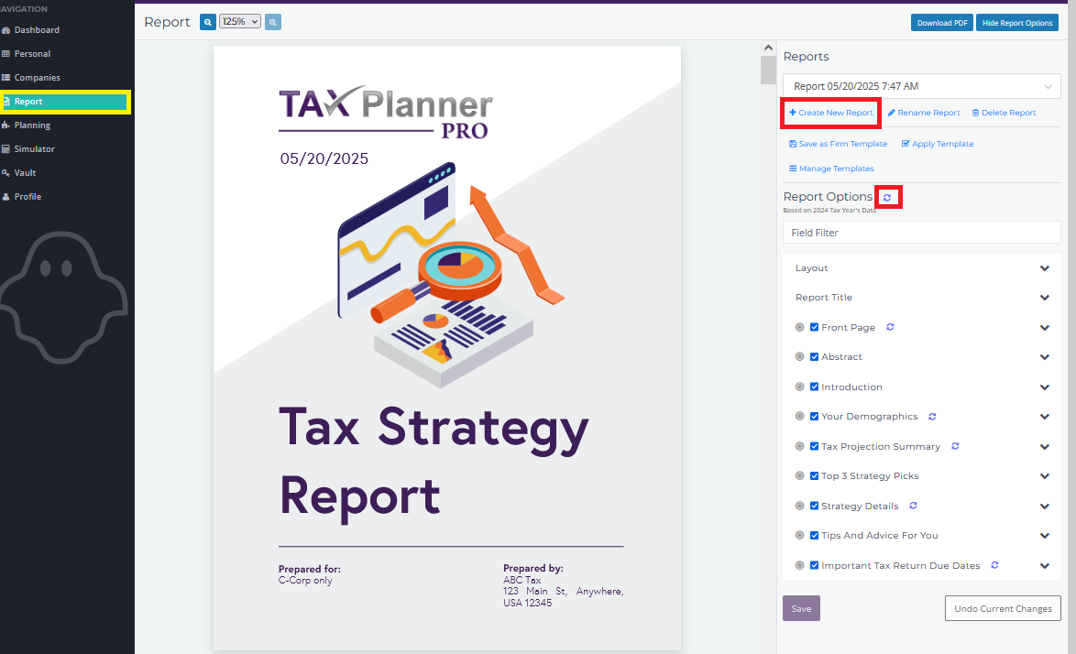This screenshot has height=654, width=1076.
Task: Click the refresh icon next to Important Tax Return Due Dates
Action: point(994,565)
